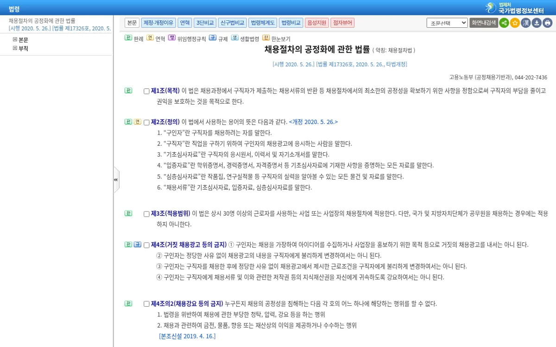556x347 pixels.
Task: Open 판례 icon next to 제1조(목적)
Action: point(128,91)
